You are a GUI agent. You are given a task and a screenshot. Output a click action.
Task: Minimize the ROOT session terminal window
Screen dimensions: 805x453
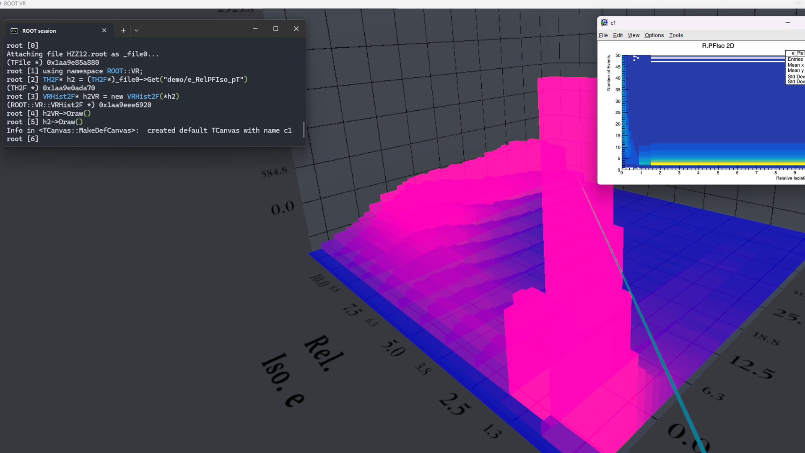tap(255, 29)
